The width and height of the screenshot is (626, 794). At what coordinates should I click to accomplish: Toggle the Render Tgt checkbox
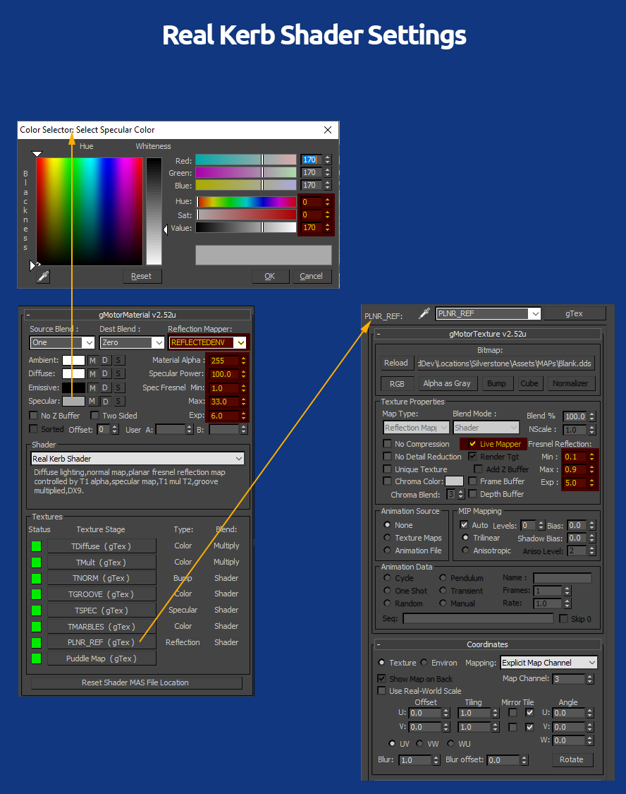point(472,457)
